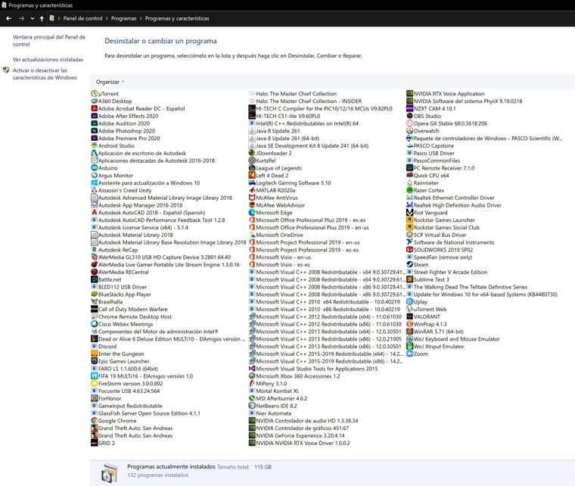575x486 pixels.
Task: Click the Battle.net icon
Action: (95, 279)
